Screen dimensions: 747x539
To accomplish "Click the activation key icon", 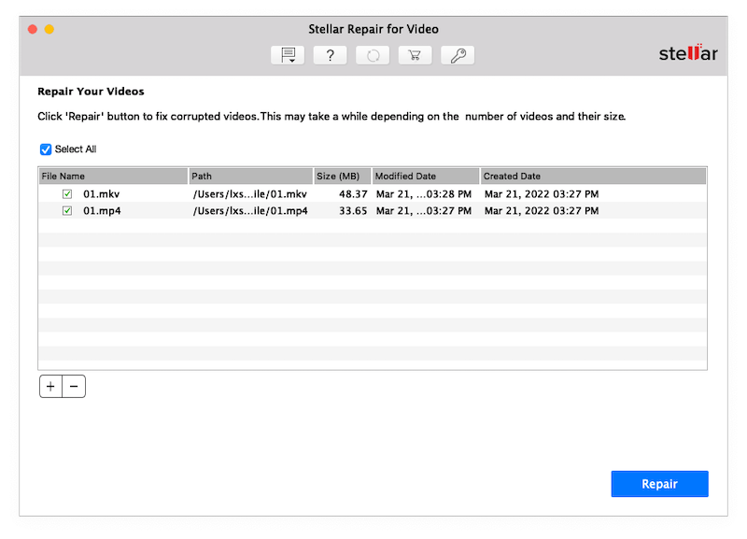I will click(x=458, y=55).
